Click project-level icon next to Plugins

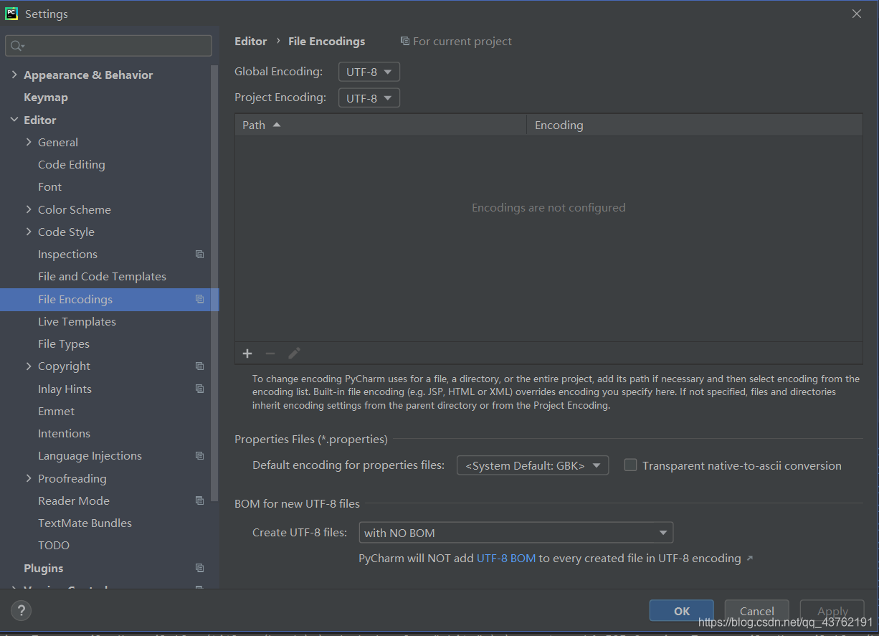point(200,568)
